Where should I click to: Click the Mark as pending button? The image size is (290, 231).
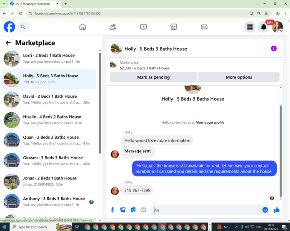(153, 77)
